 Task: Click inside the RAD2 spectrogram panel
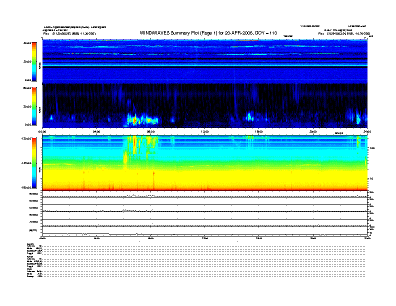pos(205,61)
